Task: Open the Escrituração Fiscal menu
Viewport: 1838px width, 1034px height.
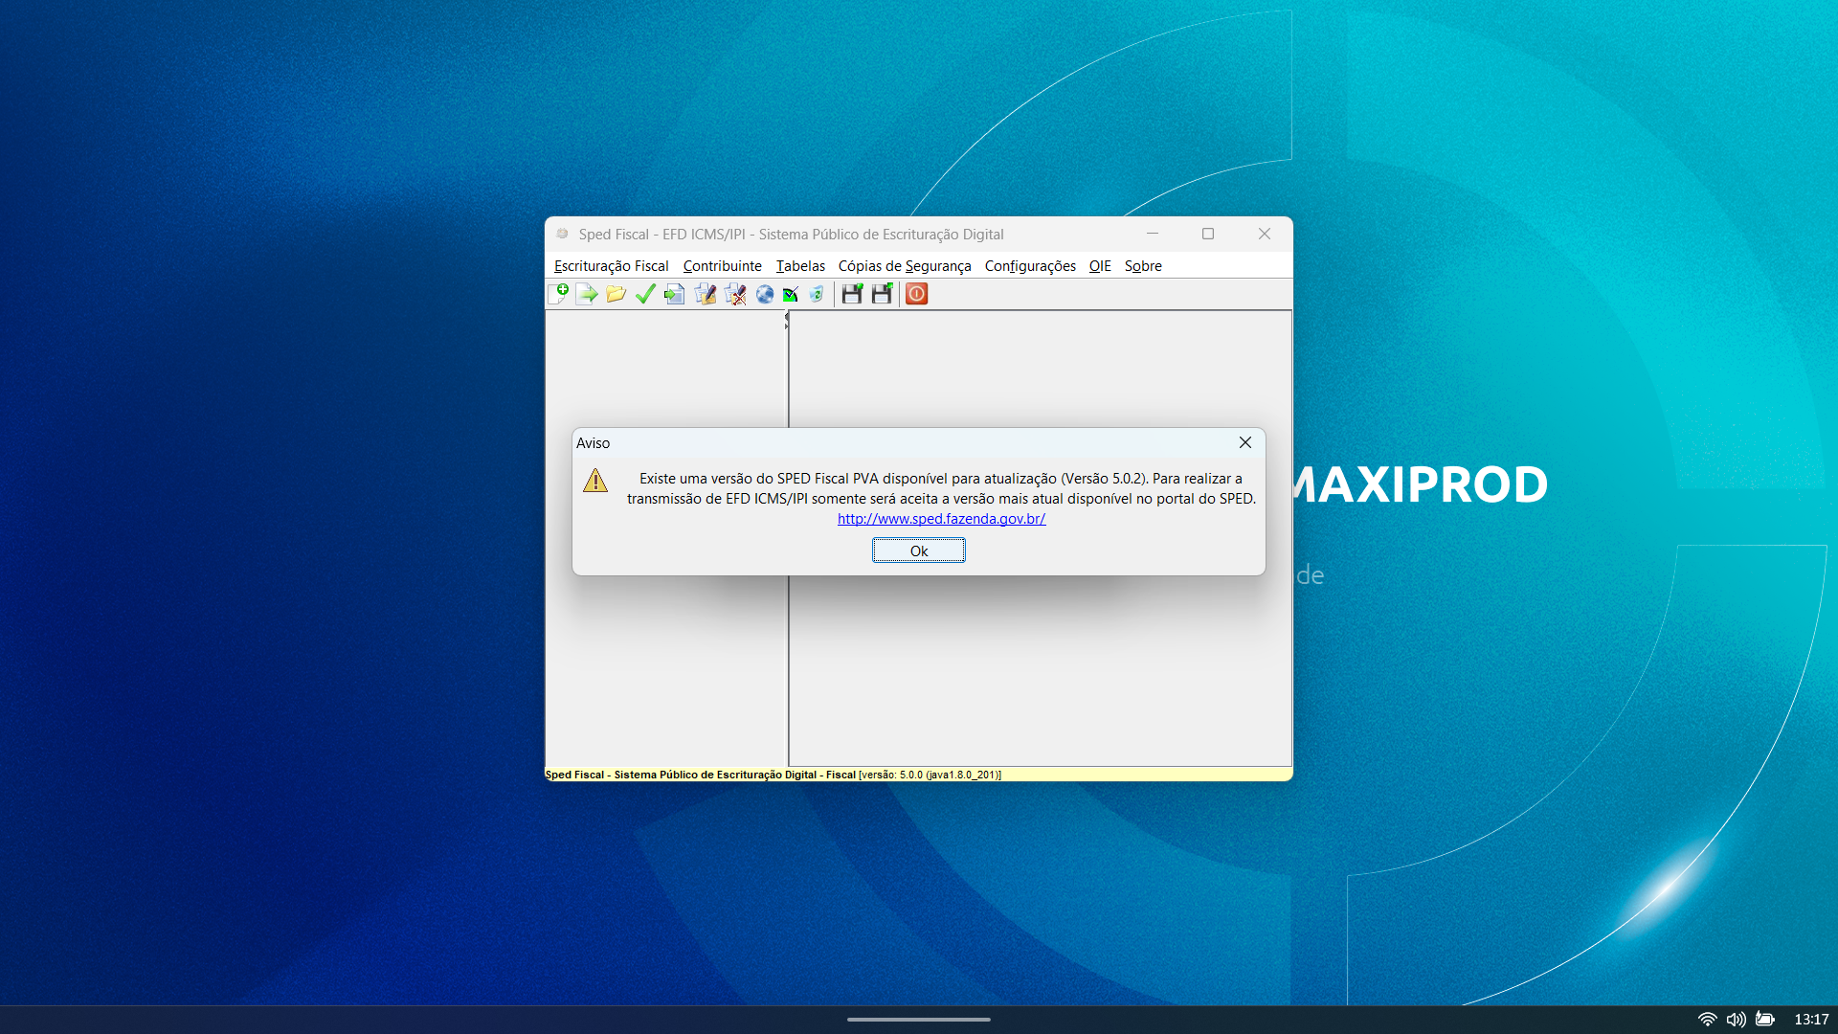Action: pos(611,266)
